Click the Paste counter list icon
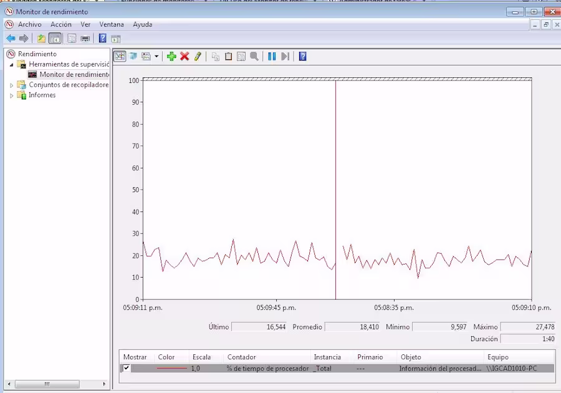The image size is (561, 393). click(228, 56)
